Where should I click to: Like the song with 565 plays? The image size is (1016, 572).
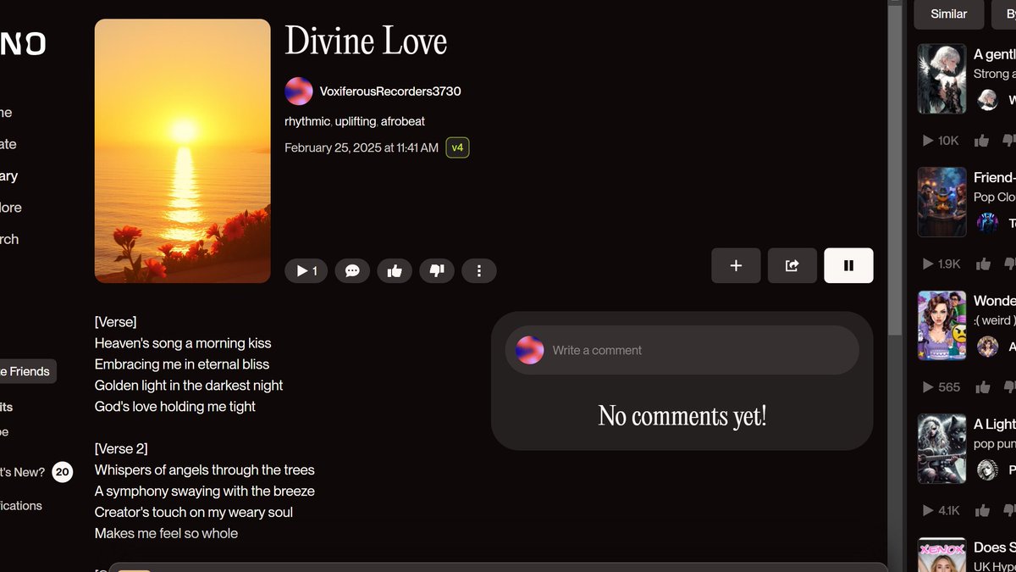click(x=983, y=387)
